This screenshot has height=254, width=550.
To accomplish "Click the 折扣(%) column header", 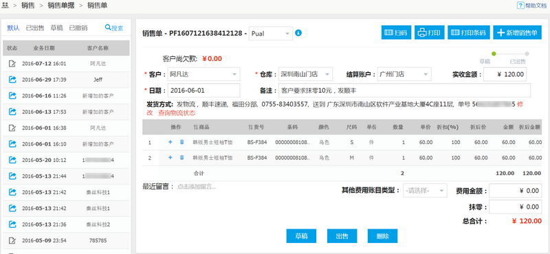I will click(448, 127).
